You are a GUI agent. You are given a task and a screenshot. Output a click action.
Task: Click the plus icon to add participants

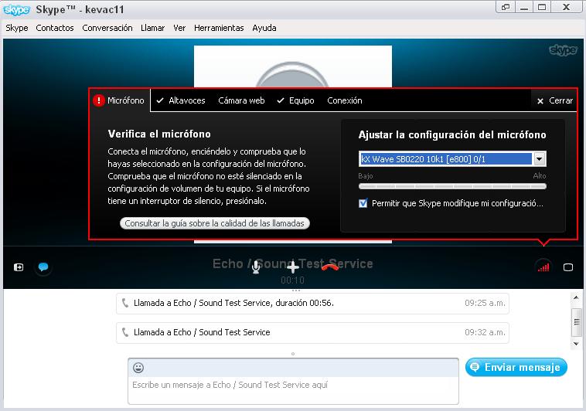click(x=293, y=267)
